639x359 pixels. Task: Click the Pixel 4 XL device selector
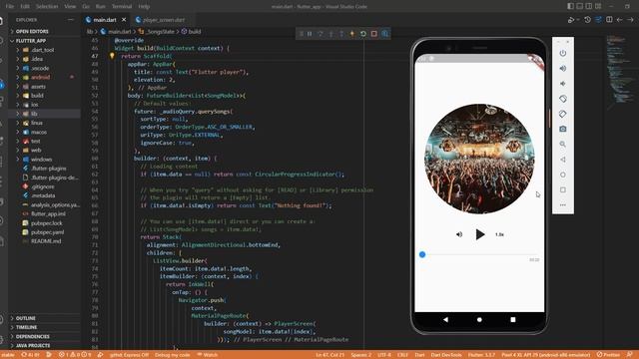(x=546, y=355)
